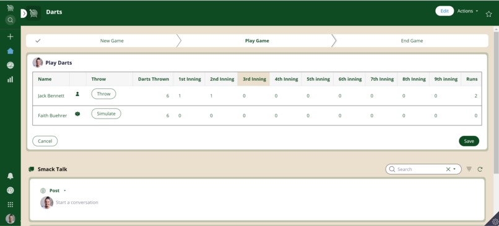Click the Darts page title
This screenshot has height=226, width=499.
point(54,12)
